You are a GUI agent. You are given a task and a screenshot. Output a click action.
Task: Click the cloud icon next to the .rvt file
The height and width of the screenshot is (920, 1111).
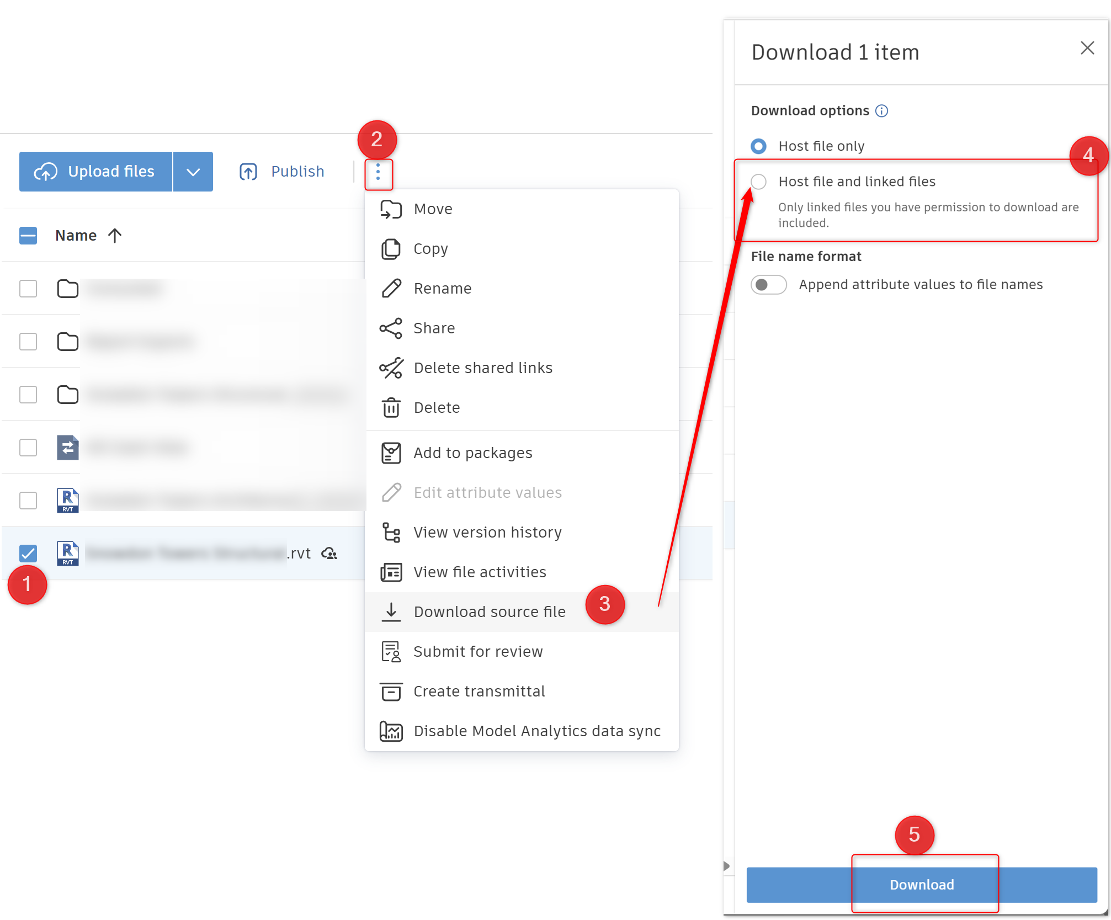[329, 553]
